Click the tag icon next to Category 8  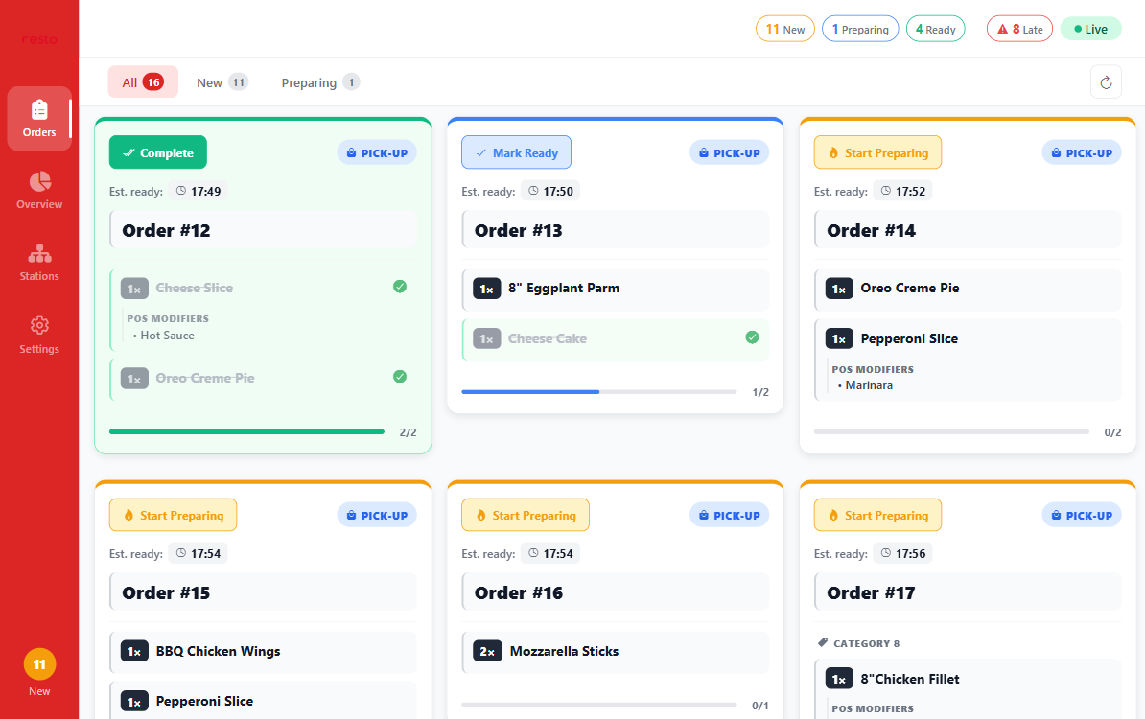pyautogui.click(x=823, y=642)
